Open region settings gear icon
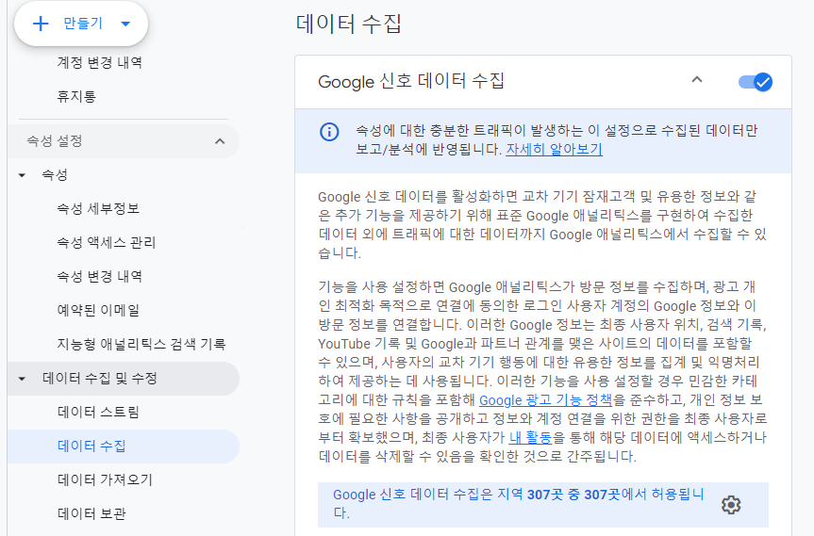The height and width of the screenshot is (536, 814). click(731, 504)
